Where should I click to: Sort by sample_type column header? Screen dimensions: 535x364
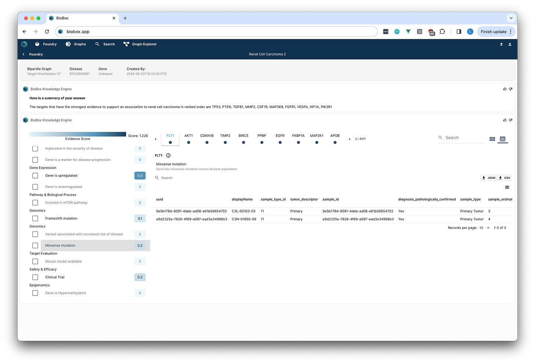tap(470, 199)
